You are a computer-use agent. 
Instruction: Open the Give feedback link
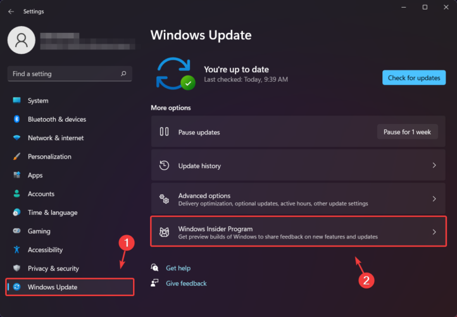pos(186,283)
